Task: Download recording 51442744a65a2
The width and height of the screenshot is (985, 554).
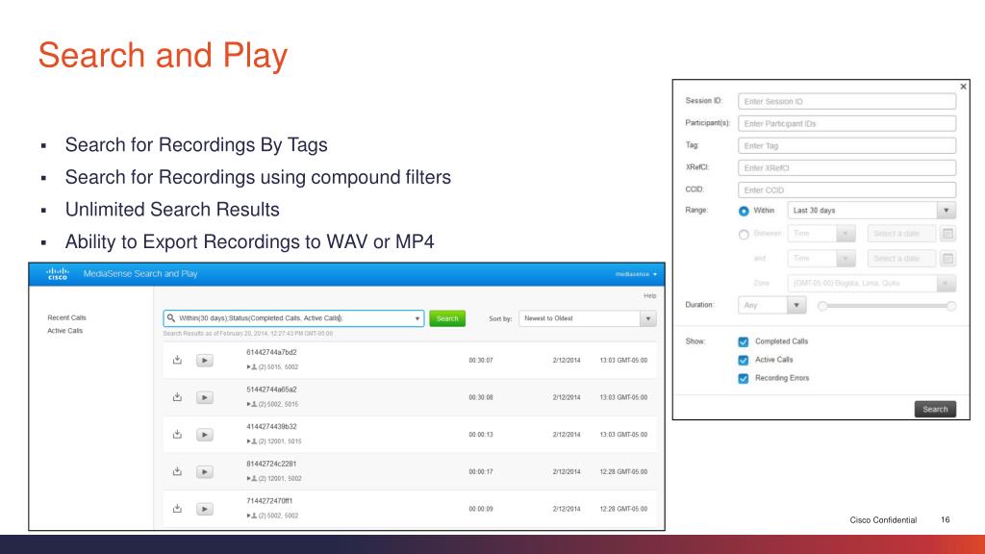Action: pos(177,397)
